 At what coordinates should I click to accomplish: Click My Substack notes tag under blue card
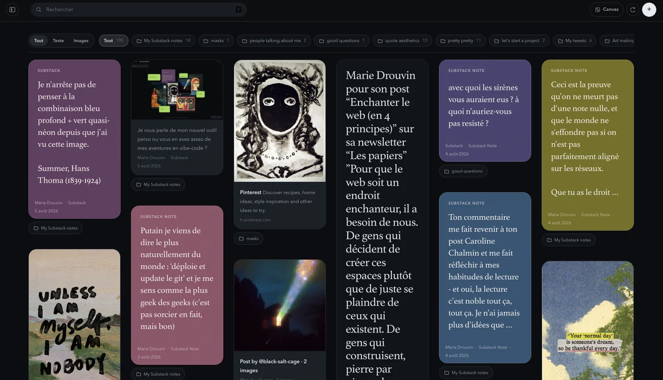pos(466,372)
